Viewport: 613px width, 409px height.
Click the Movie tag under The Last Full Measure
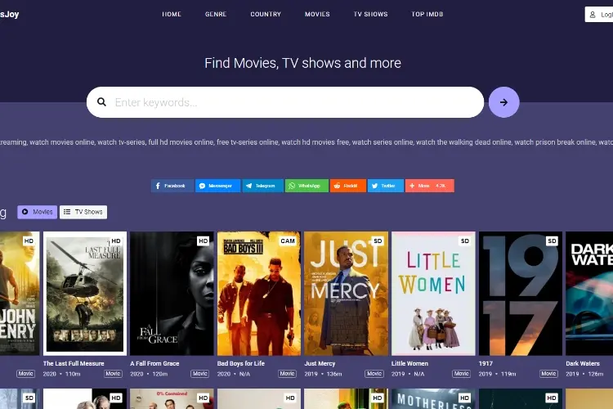pyautogui.click(x=114, y=374)
